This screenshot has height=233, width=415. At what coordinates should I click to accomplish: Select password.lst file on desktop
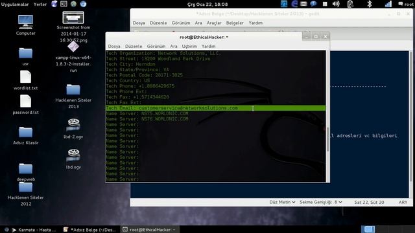tap(26, 105)
